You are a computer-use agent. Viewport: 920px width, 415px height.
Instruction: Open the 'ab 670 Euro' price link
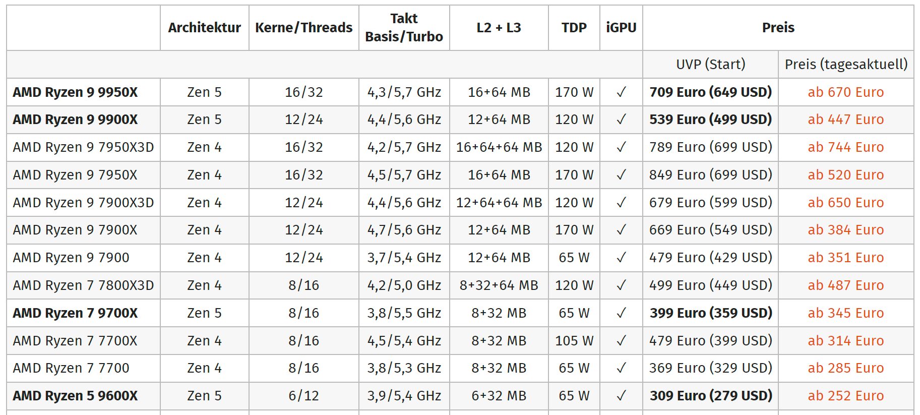tap(845, 92)
